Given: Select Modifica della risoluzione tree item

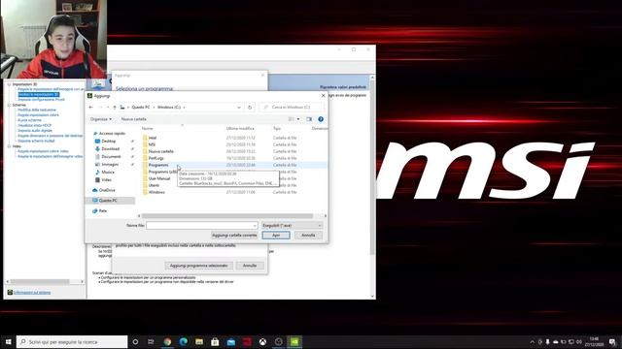Looking at the screenshot, I should point(37,110).
